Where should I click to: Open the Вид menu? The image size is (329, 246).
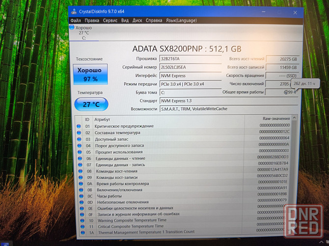point(125,21)
